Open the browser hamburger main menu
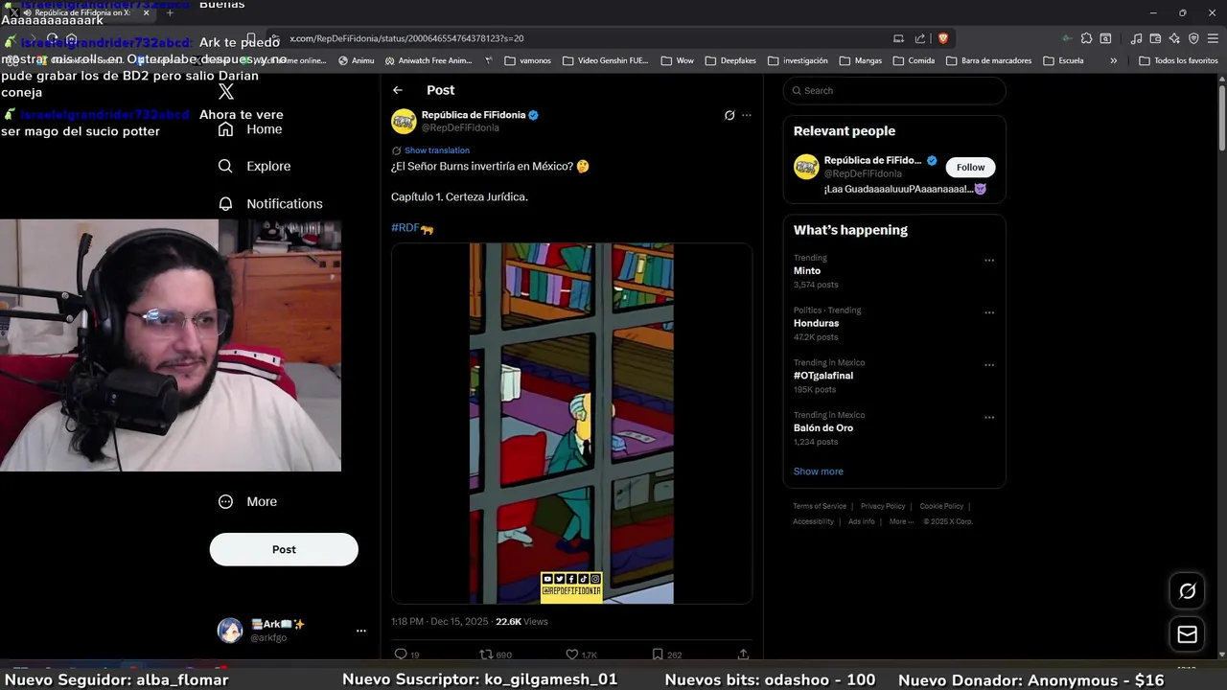 tap(1213, 38)
